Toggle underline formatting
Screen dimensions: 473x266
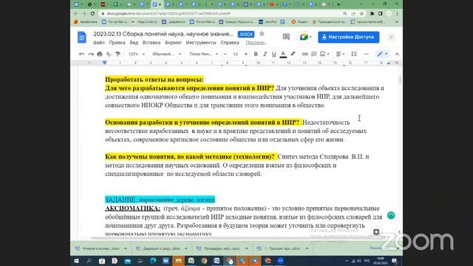[x=273, y=54]
